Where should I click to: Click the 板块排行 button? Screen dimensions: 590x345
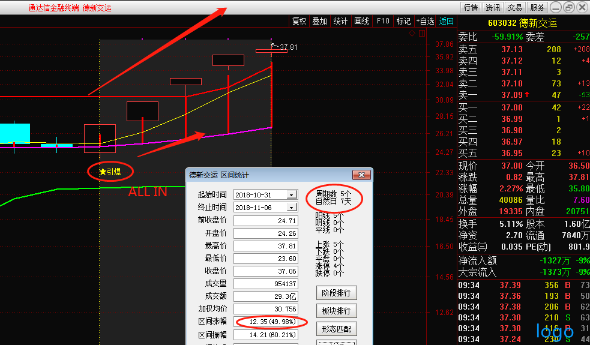click(336, 311)
